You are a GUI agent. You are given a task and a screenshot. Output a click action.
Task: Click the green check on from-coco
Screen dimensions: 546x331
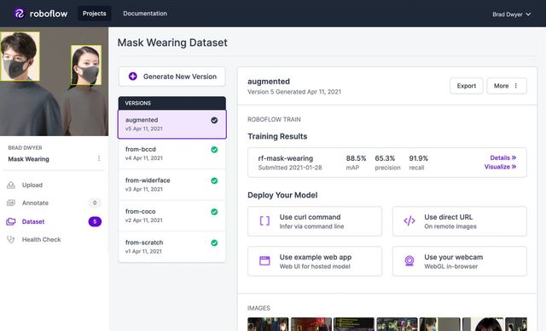click(214, 212)
